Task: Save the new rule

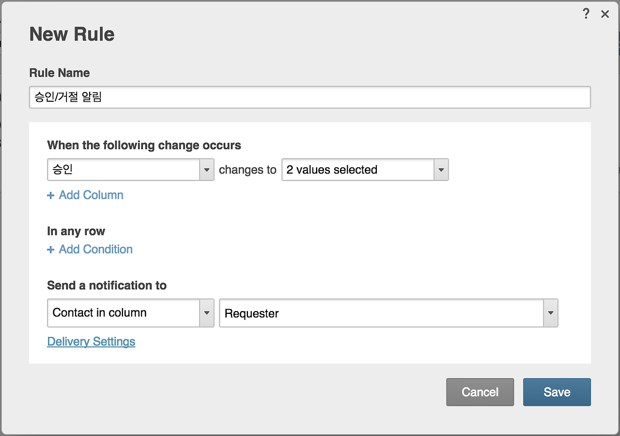Action: [x=557, y=392]
